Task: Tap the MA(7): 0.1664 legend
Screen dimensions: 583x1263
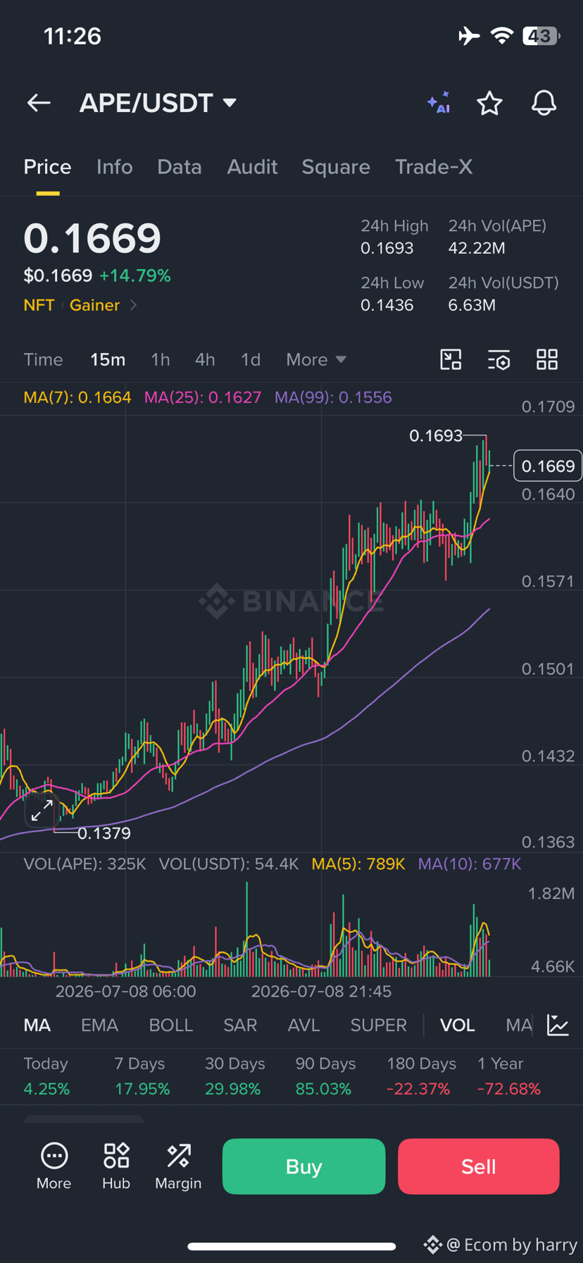Action: tap(77, 397)
